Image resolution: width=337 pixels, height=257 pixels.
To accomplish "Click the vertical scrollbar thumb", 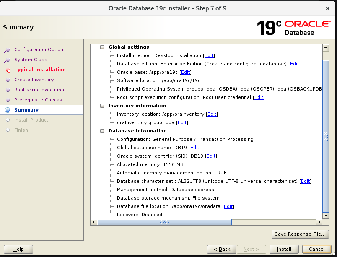I will click(x=326, y=136).
